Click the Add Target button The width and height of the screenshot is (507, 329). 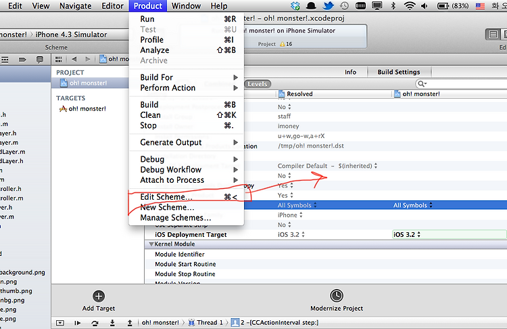click(x=99, y=301)
